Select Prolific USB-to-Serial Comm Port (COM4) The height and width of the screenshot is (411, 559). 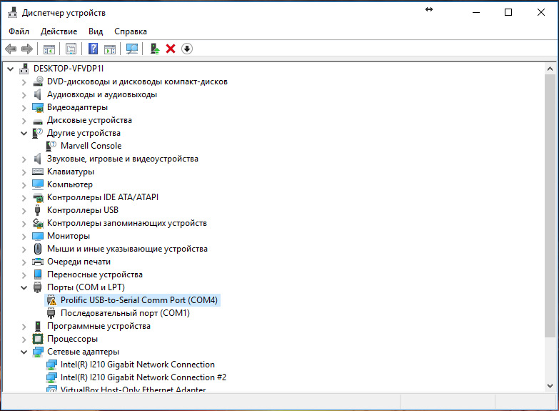click(139, 300)
